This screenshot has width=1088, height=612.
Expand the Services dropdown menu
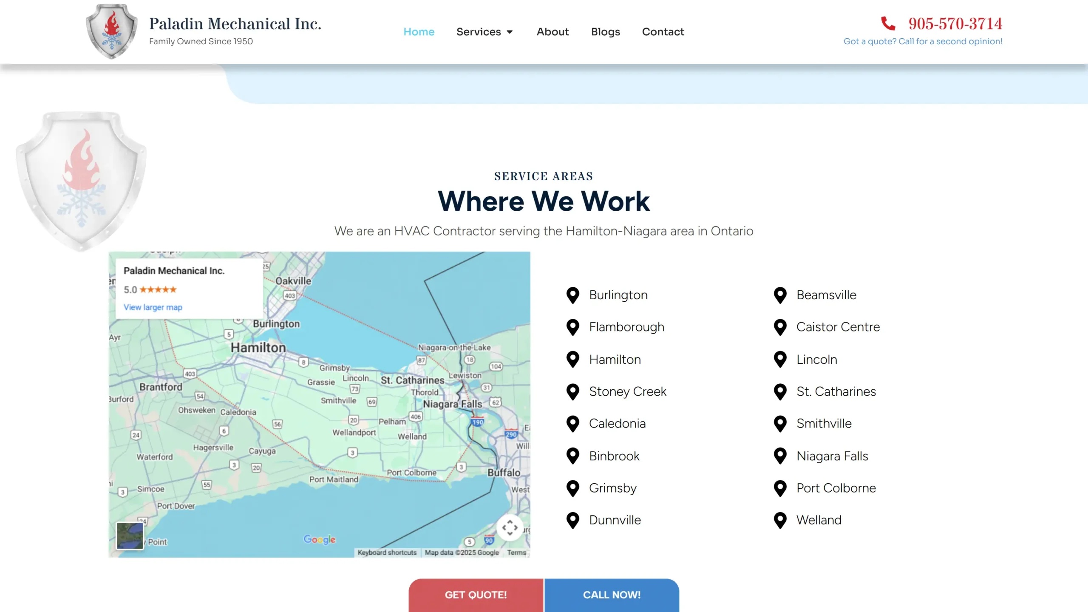(x=484, y=32)
